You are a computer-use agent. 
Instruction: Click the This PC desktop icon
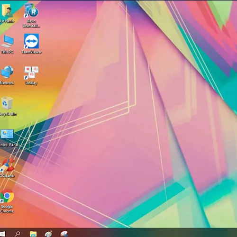coord(7,41)
